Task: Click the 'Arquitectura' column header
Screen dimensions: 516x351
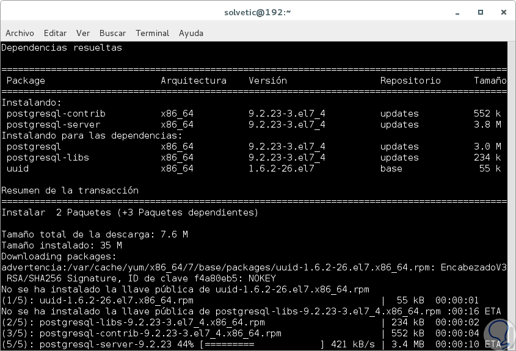Action: tap(194, 81)
